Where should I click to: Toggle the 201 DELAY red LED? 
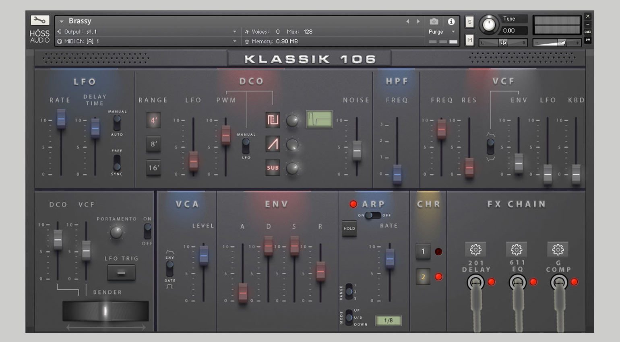492,282
